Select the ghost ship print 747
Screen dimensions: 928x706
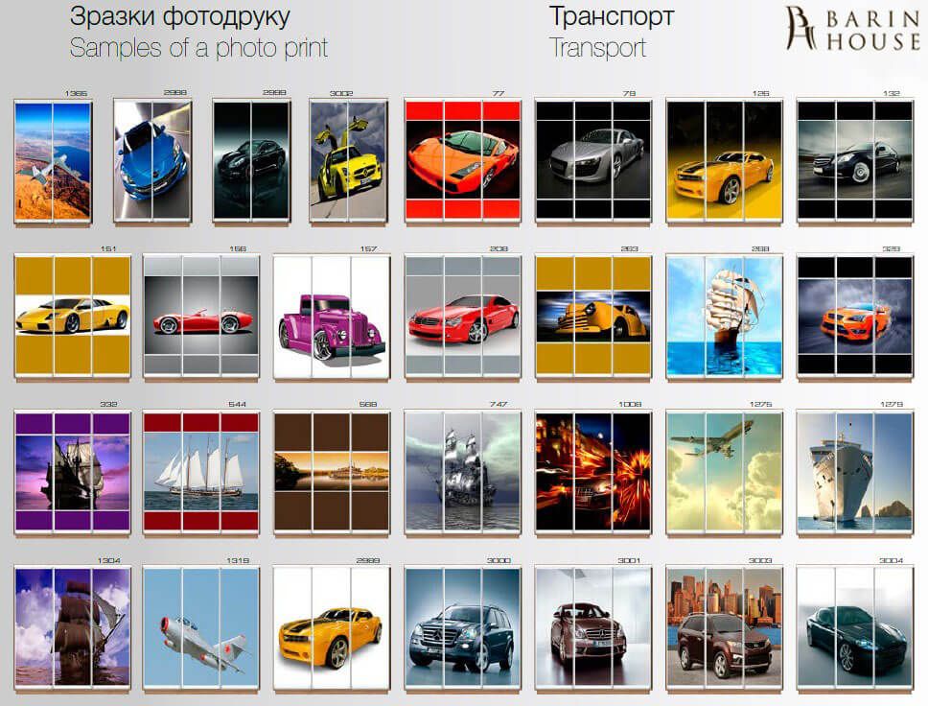(x=462, y=474)
